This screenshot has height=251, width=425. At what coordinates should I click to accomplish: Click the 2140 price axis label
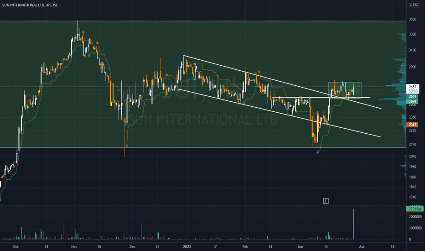click(413, 145)
